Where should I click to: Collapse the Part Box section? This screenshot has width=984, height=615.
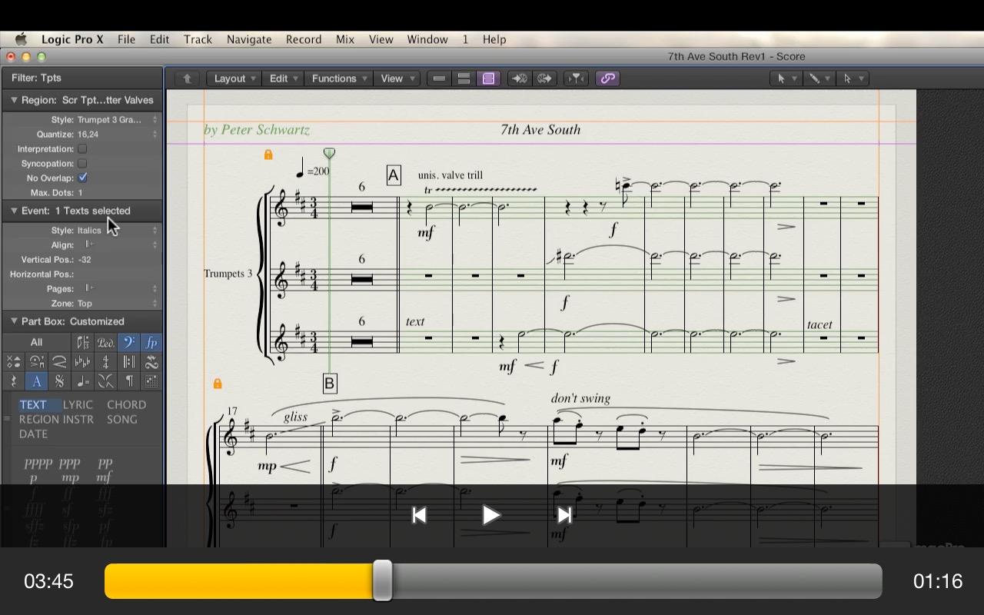pyautogui.click(x=13, y=321)
